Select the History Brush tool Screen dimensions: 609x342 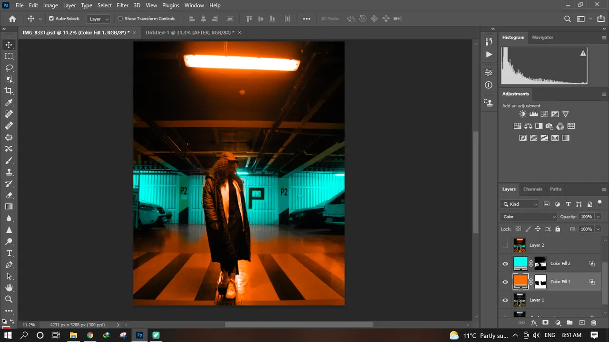[x=9, y=184]
